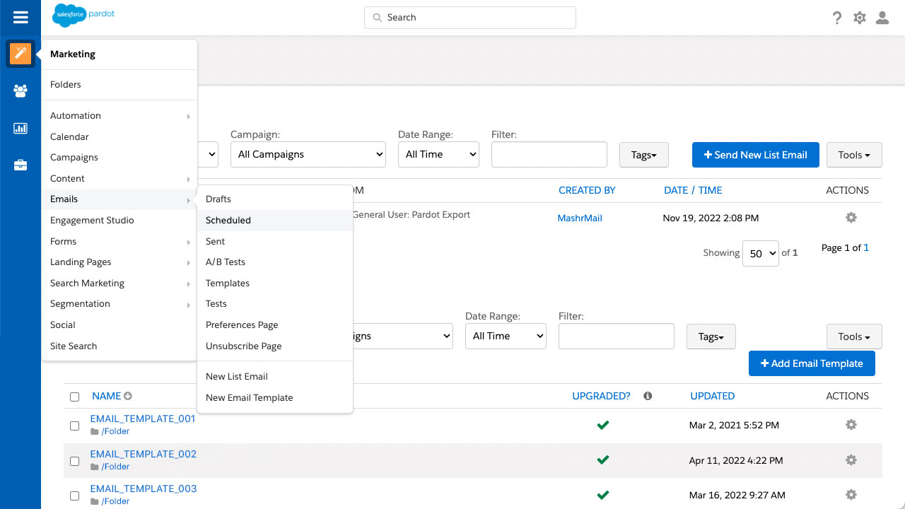Image resolution: width=905 pixels, height=509 pixels.
Task: Expand the Showing 50 per page dropdown
Action: [x=760, y=253]
